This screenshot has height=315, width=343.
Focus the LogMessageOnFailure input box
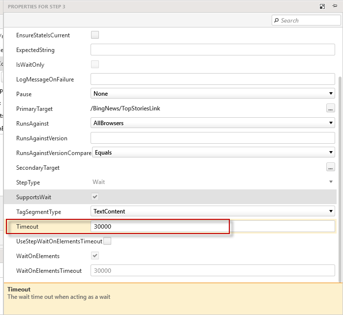pyautogui.click(x=213, y=79)
